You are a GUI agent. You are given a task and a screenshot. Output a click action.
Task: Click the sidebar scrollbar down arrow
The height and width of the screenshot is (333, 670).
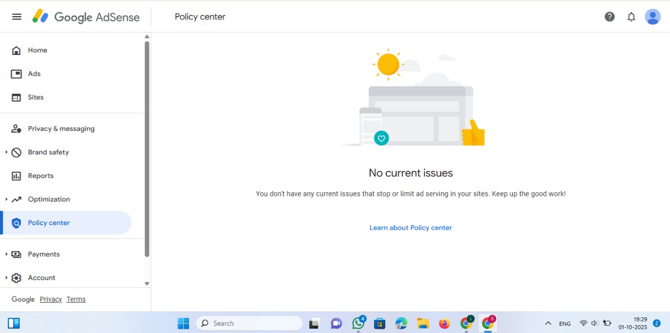pyautogui.click(x=147, y=283)
